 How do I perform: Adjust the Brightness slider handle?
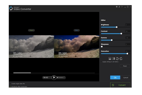[117, 27]
